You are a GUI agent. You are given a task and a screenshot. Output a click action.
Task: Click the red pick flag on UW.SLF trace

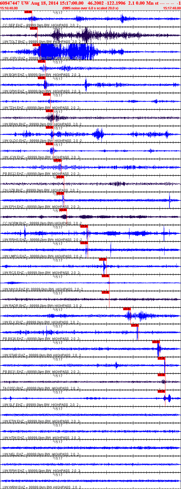[x=162, y=391]
